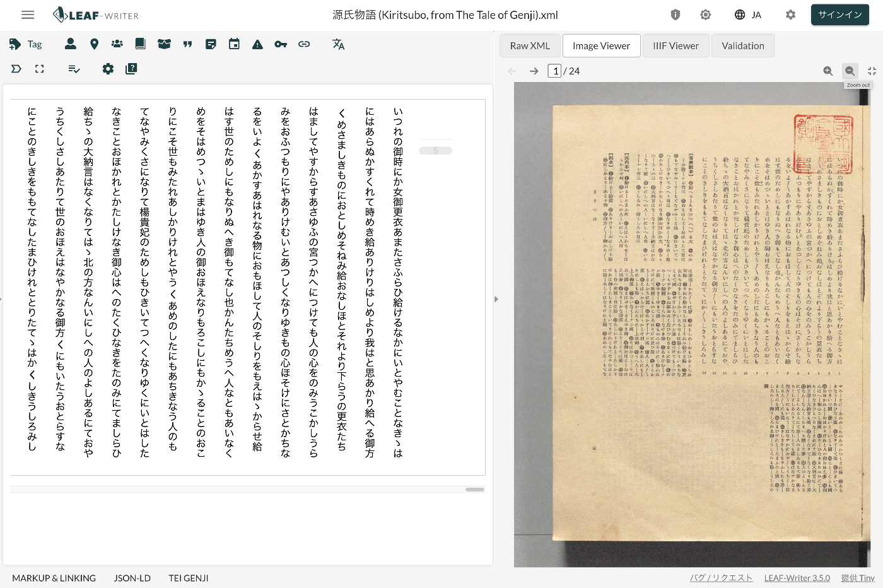Enter fullscreen editor mode
Viewport: 883px width, 588px height.
(39, 68)
